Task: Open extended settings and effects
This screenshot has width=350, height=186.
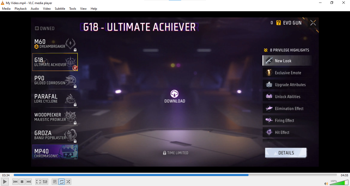Action: coord(45,182)
